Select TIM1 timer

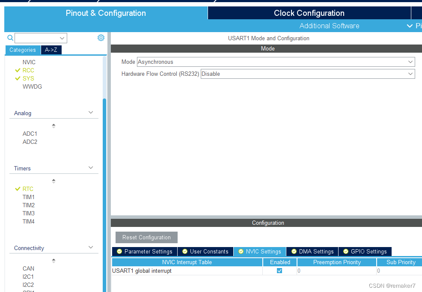29,197
